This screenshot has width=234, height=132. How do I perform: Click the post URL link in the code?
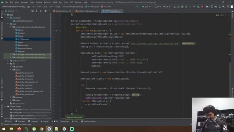pos(154,43)
